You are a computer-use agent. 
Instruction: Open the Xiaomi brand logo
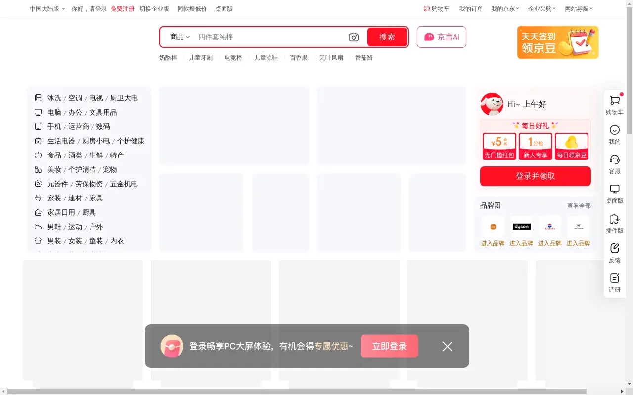(493, 227)
